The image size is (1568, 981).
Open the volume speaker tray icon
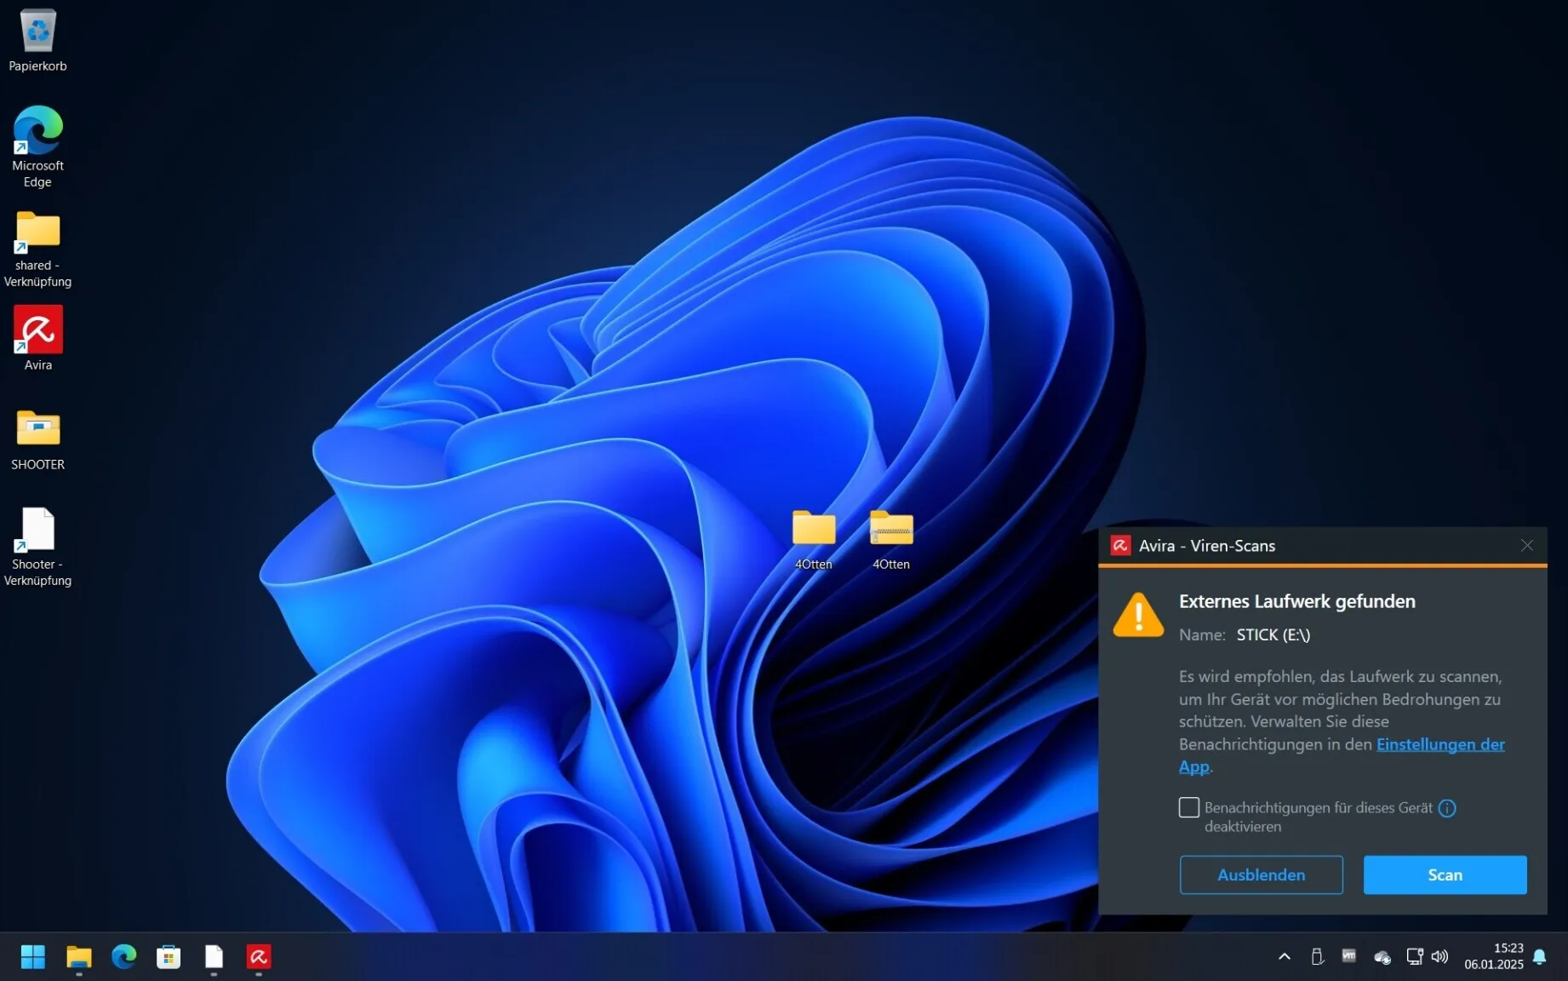tap(1439, 956)
